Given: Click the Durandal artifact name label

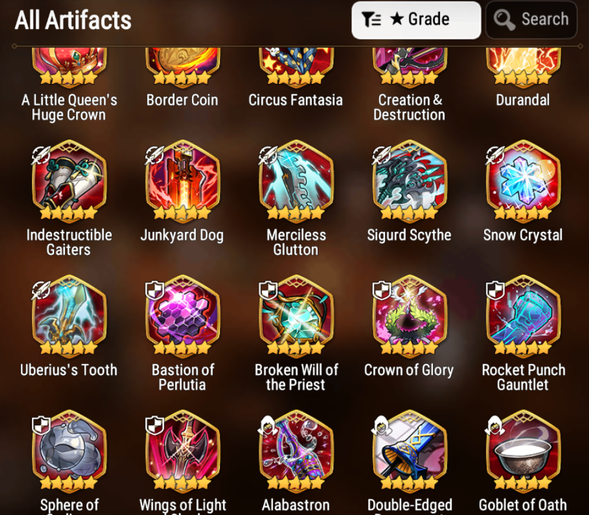Looking at the screenshot, I should pos(522,100).
